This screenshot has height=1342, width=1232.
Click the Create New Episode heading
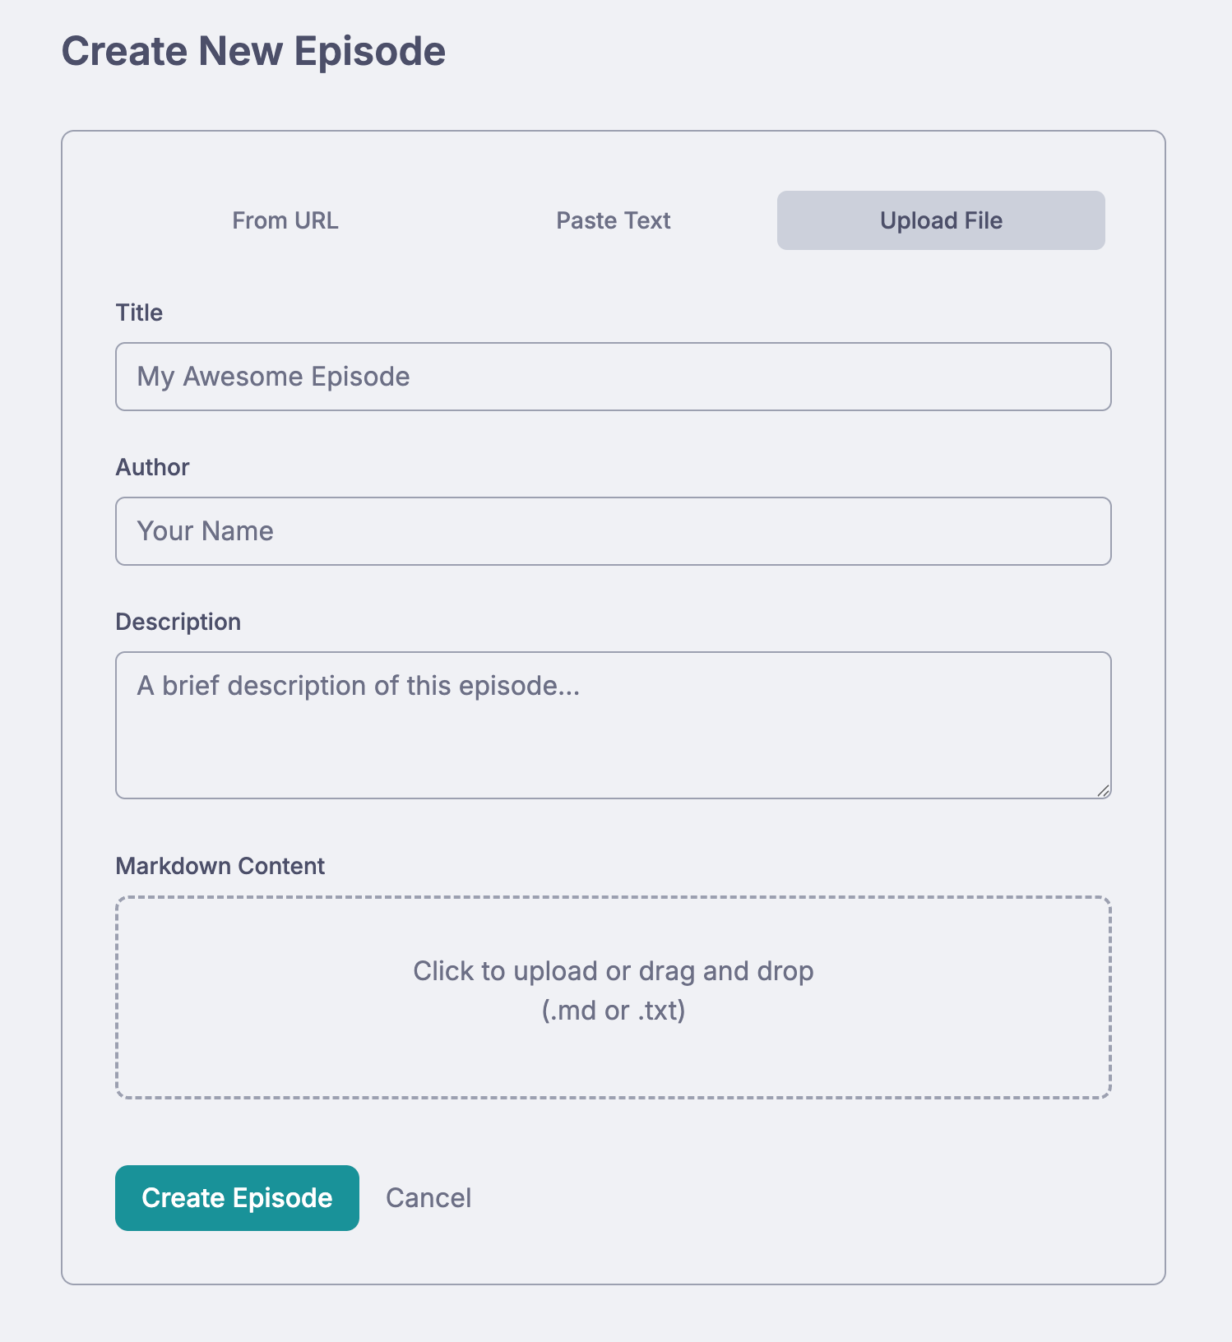(x=253, y=51)
